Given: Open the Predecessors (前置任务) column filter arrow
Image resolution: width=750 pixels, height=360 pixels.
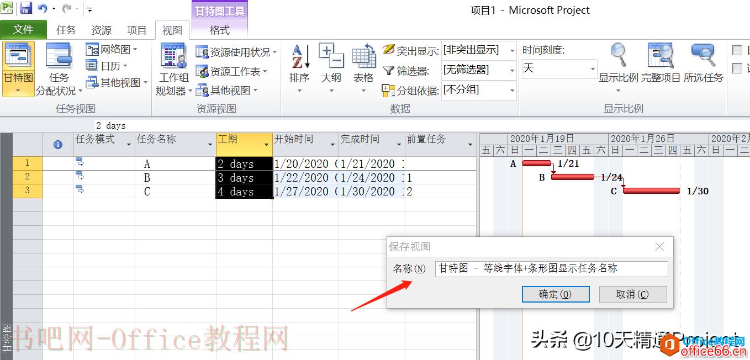Looking at the screenshot, I should pos(470,145).
